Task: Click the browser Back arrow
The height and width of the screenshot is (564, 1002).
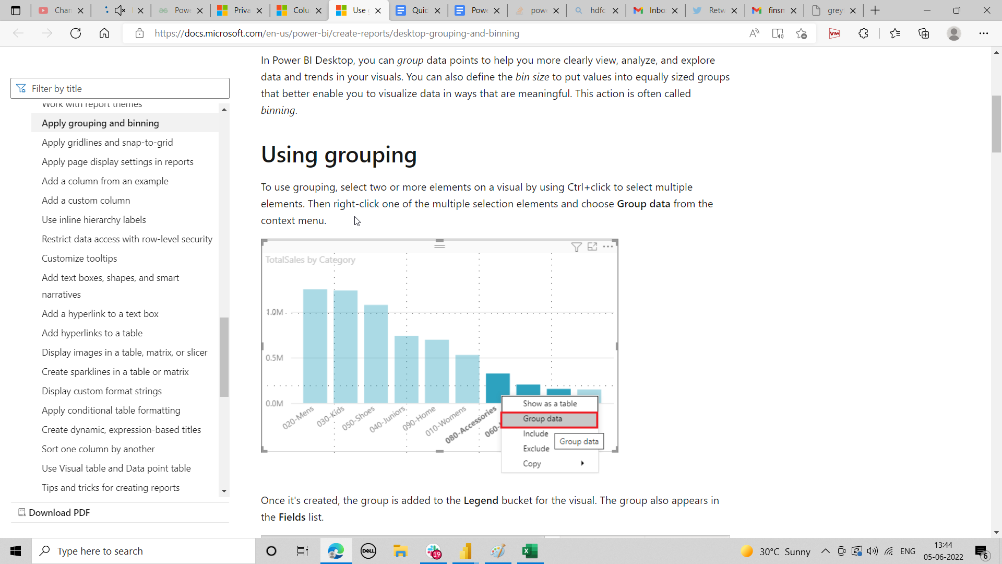Action: [18, 33]
